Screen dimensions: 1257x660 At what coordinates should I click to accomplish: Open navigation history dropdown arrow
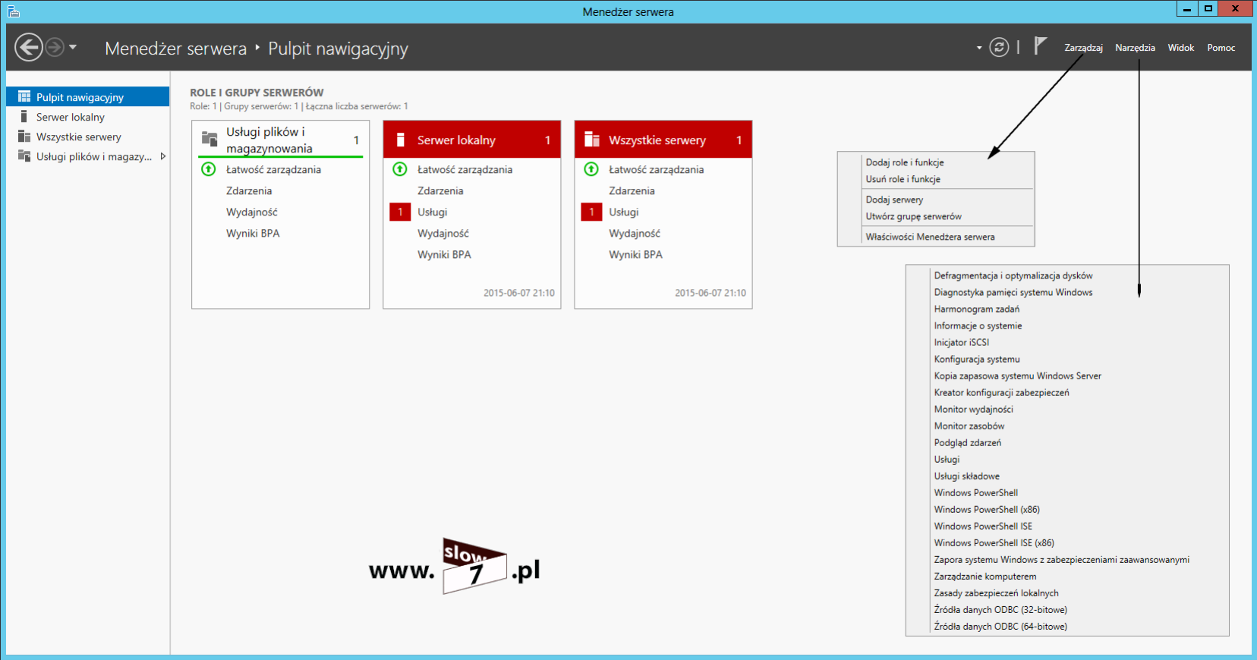click(x=73, y=47)
